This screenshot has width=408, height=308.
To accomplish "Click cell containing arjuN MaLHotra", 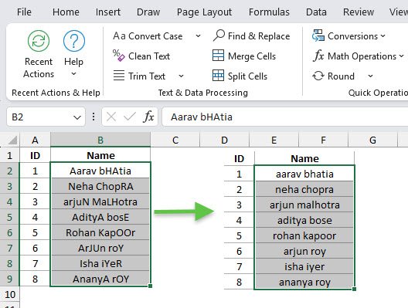I will coord(100,201).
